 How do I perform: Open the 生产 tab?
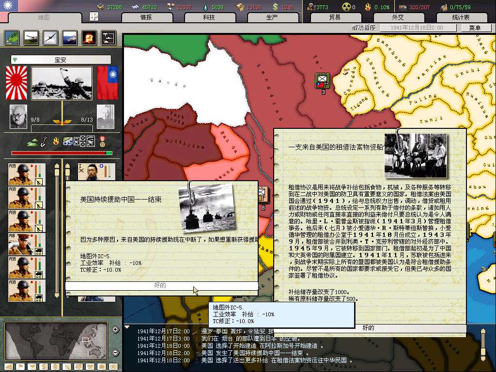[272, 17]
